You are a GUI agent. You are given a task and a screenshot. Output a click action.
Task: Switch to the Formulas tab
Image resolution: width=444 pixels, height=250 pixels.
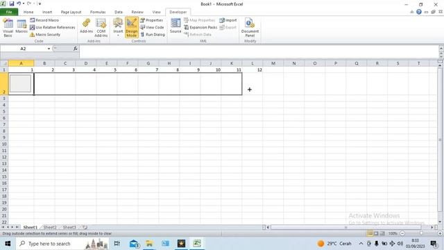(98, 12)
